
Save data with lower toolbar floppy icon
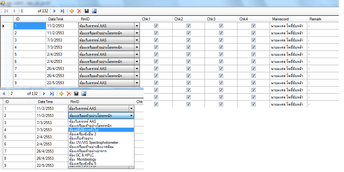(76, 93)
